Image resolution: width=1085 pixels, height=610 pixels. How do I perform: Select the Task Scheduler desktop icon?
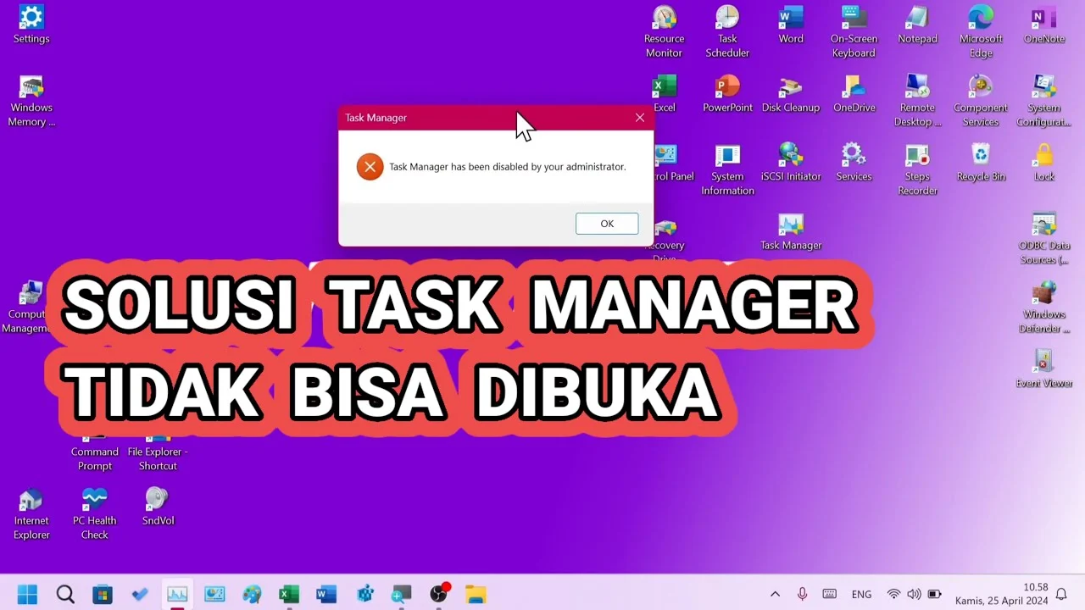[x=727, y=32]
